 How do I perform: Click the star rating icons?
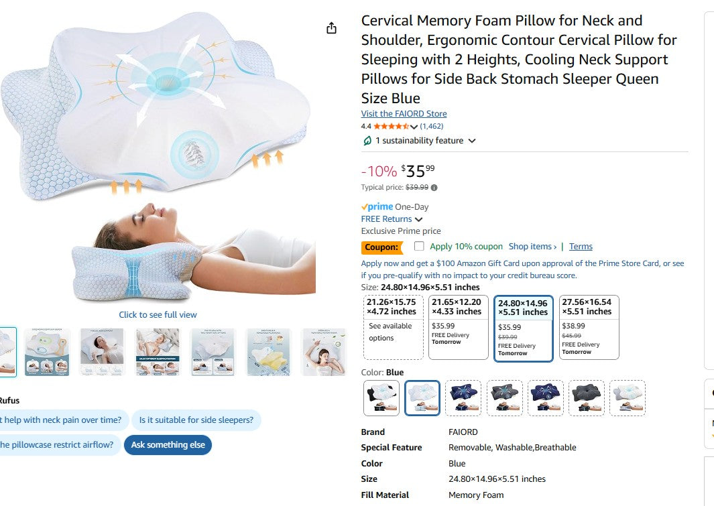click(391, 126)
